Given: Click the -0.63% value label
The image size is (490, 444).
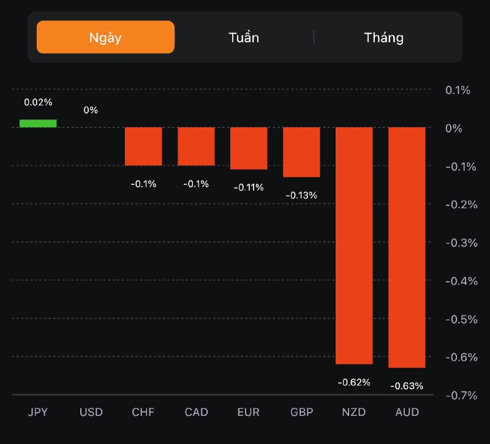Looking at the screenshot, I should click(x=407, y=386).
